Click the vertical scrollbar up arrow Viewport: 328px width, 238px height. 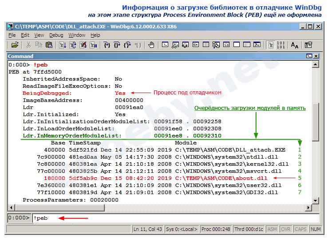315,64
